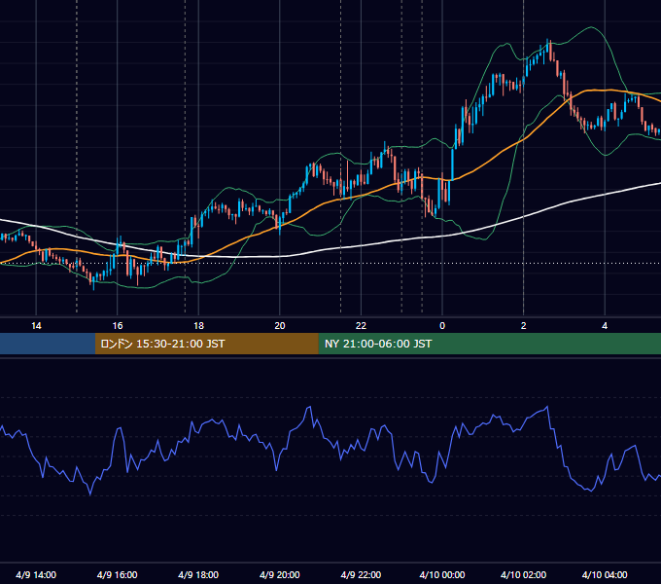Click the hour 16 axis label
Screen dimensions: 661x584
pyautogui.click(x=118, y=326)
